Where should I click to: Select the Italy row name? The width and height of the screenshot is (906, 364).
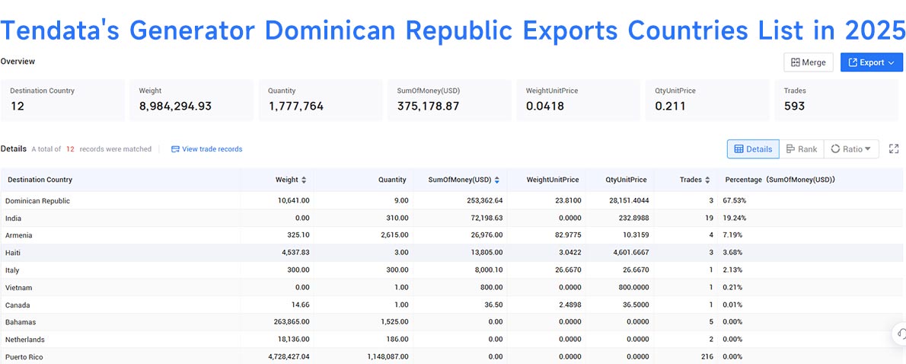pos(13,270)
